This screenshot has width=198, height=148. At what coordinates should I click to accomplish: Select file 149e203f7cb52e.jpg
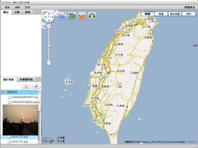pyautogui.click(x=19, y=102)
